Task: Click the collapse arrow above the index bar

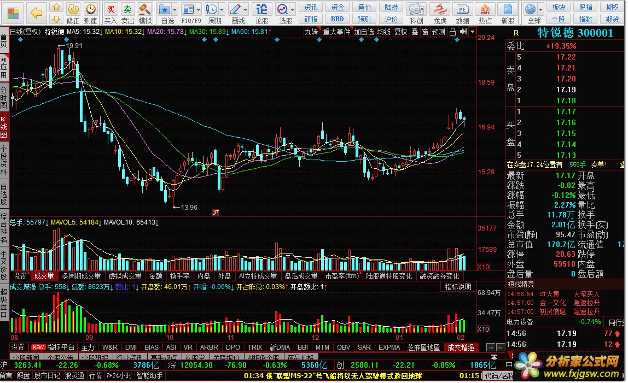Action: click(x=494, y=357)
